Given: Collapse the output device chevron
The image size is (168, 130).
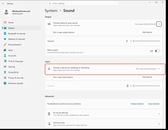Looking at the screenshot, I should pos(159,24).
